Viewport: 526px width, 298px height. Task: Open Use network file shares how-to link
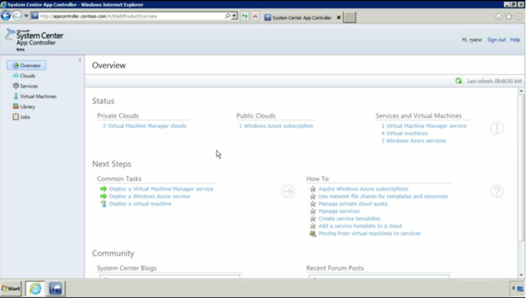(x=383, y=196)
